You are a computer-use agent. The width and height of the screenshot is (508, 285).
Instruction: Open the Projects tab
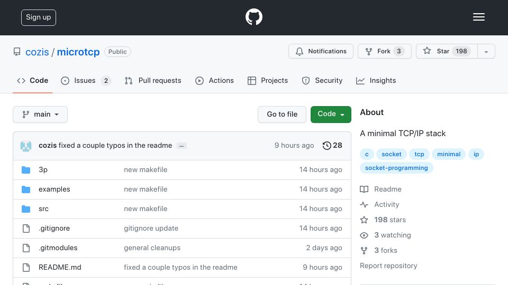click(268, 80)
